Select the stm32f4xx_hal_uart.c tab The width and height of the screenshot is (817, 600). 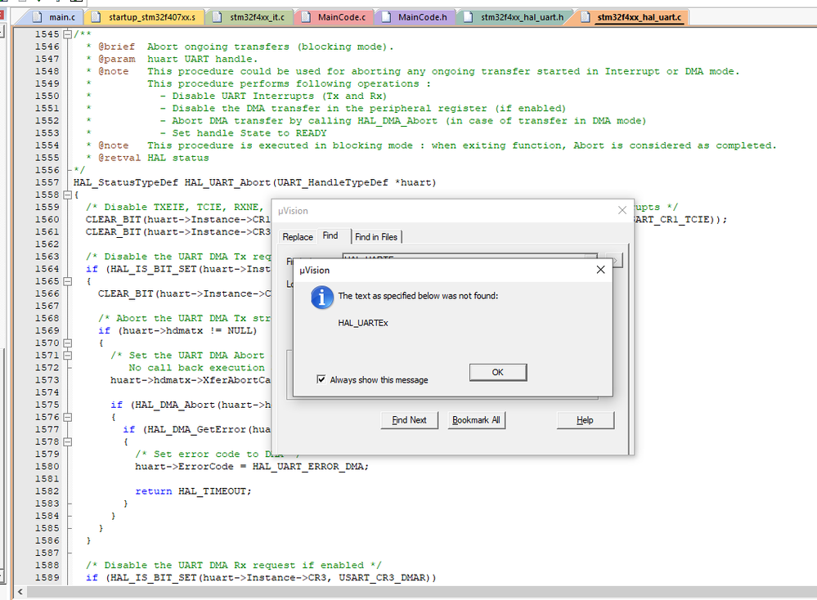[x=631, y=17]
